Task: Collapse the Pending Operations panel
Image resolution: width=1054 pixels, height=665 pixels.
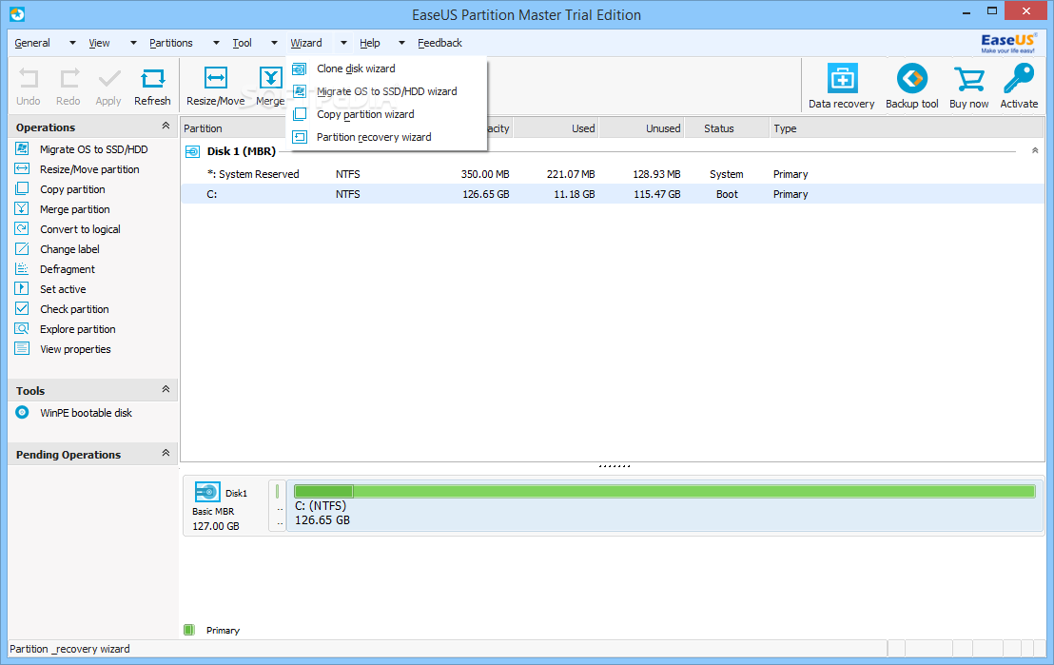Action: coord(166,453)
